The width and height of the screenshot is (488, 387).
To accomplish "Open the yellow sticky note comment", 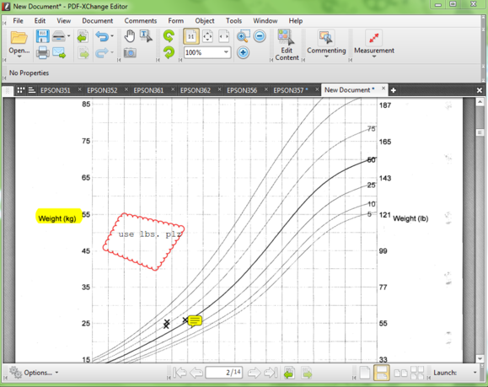I will (x=195, y=320).
